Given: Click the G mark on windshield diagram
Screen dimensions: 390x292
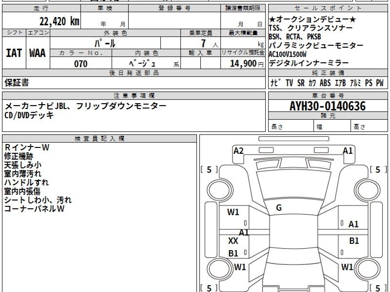Looking at the screenshot, I should pyautogui.click(x=279, y=208).
